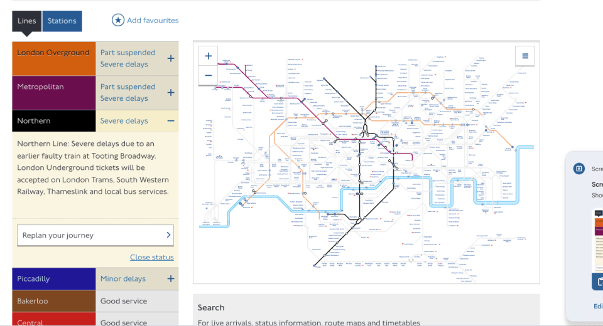The image size is (603, 326).
Task: Expand London Overground status with plus icon
Action: pyautogui.click(x=170, y=59)
